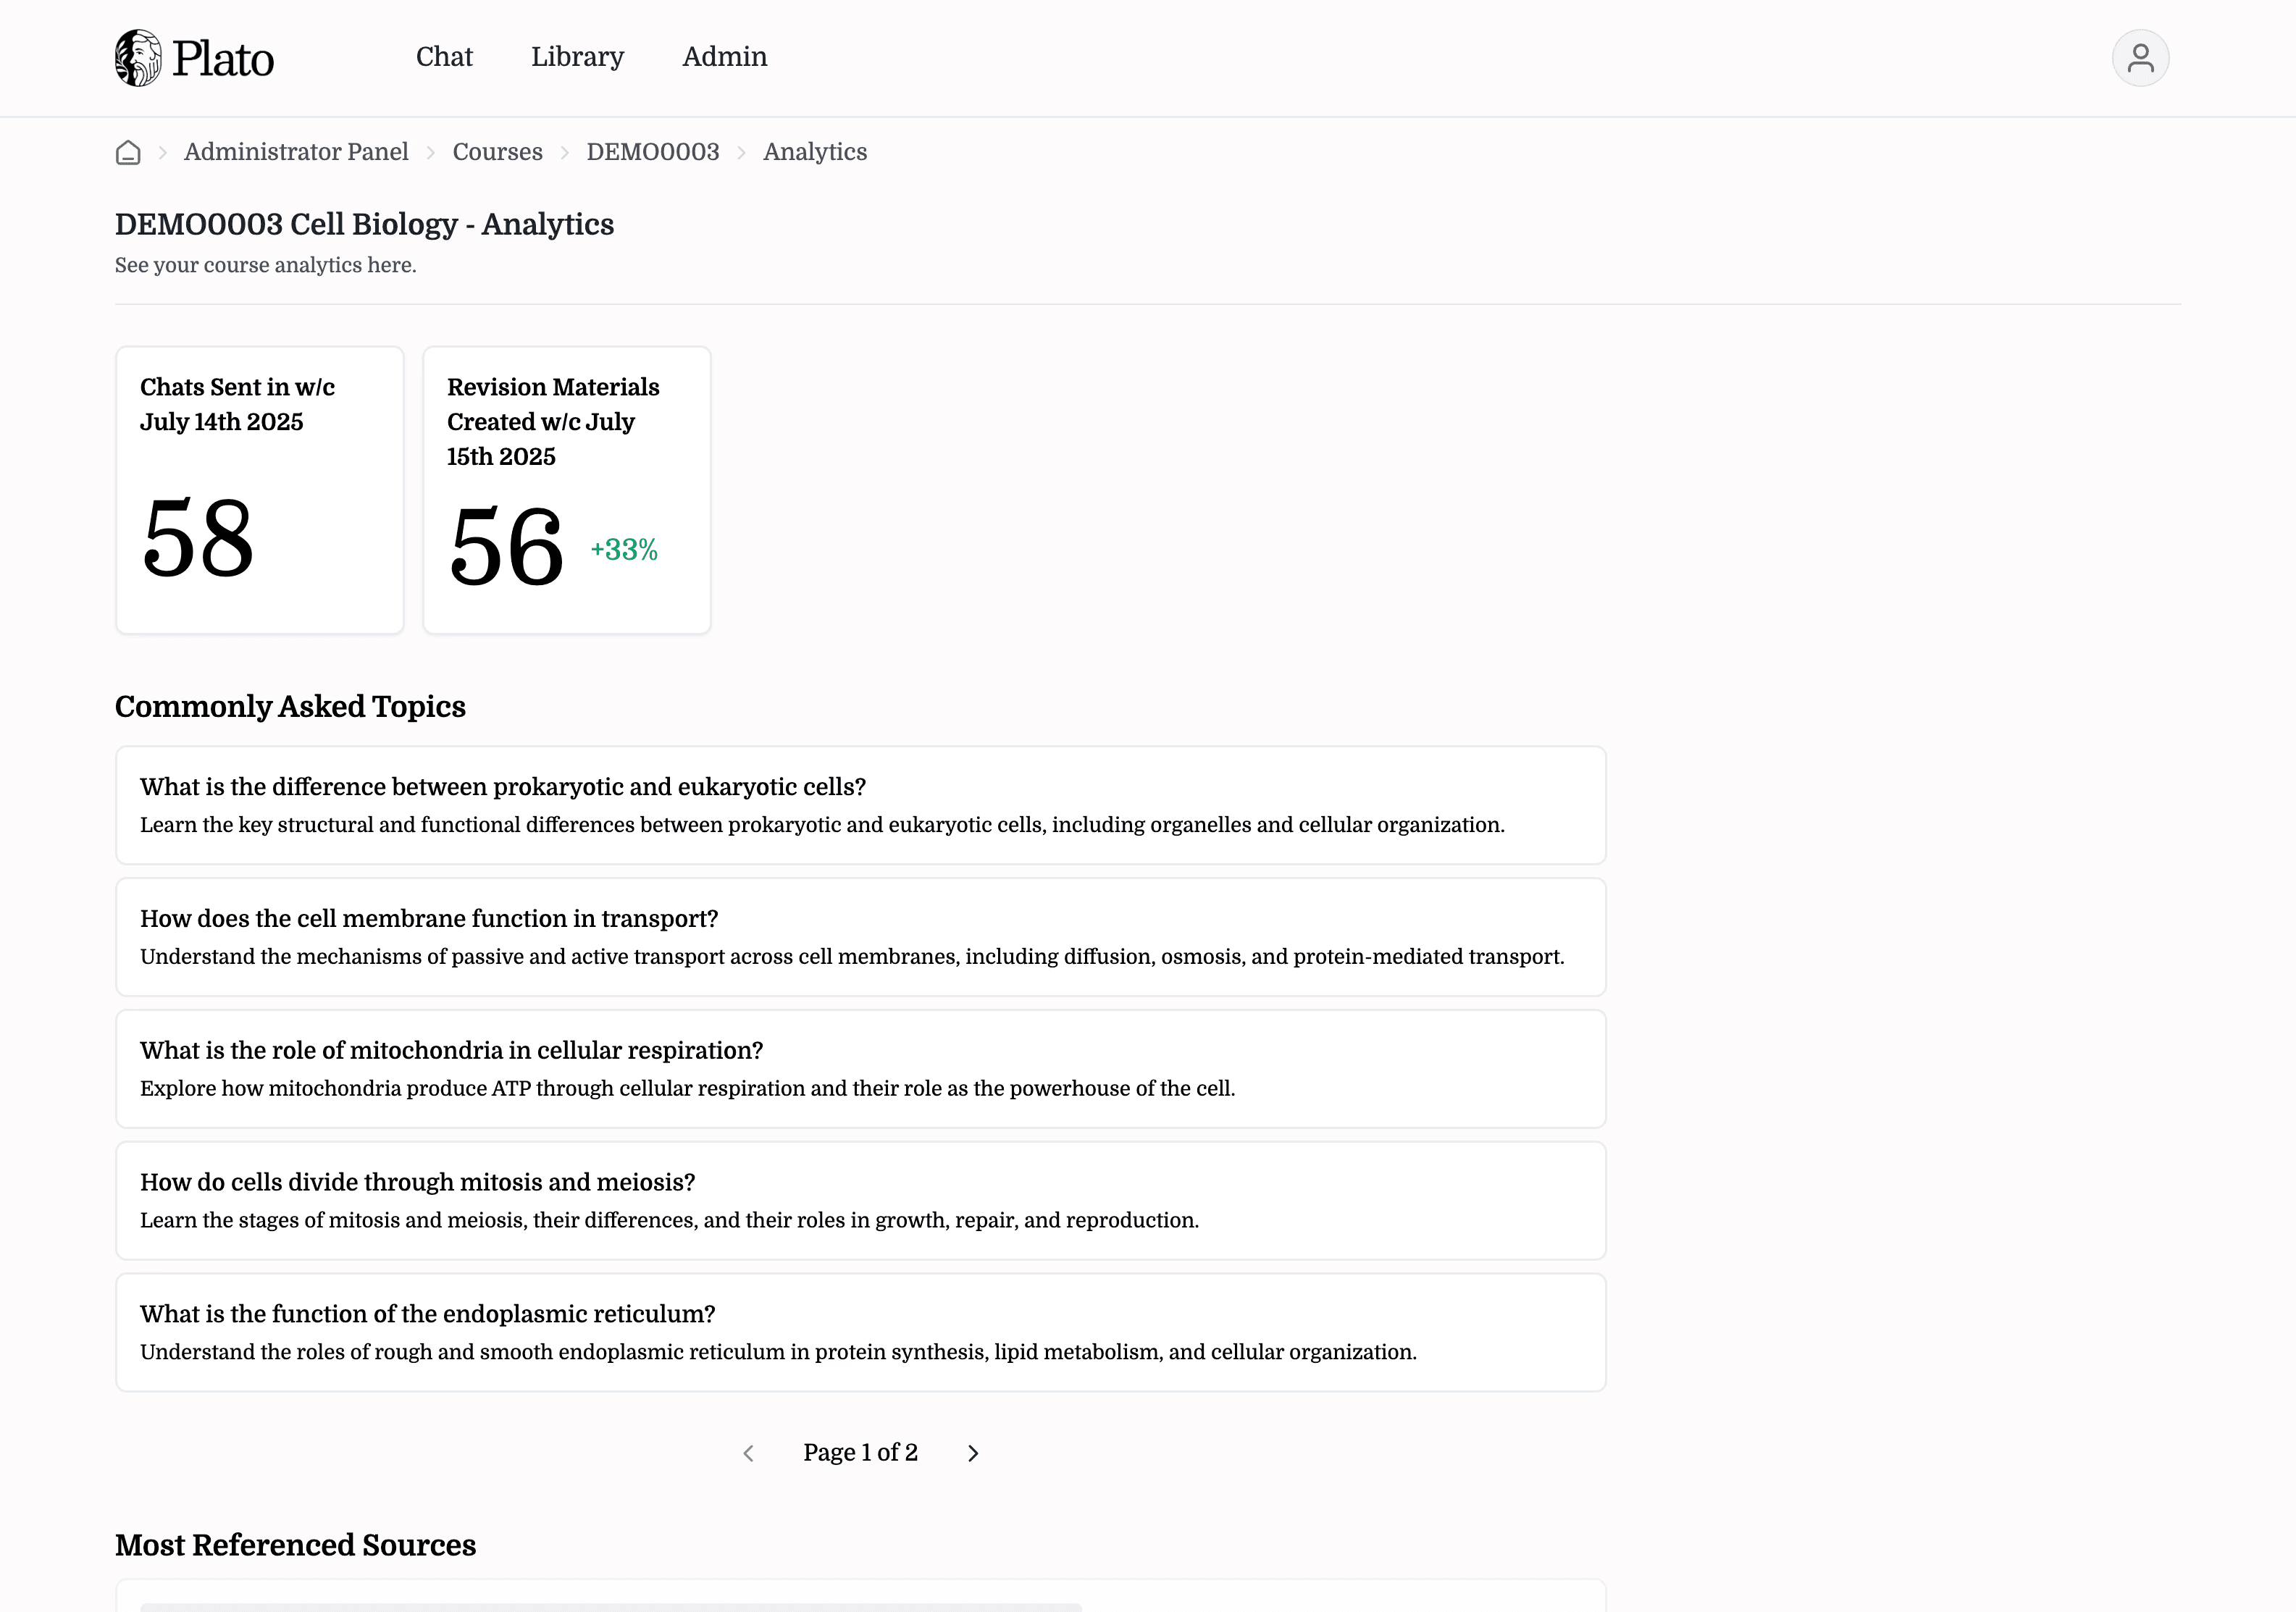Open the mitosis and meiosis topic

click(860, 1200)
